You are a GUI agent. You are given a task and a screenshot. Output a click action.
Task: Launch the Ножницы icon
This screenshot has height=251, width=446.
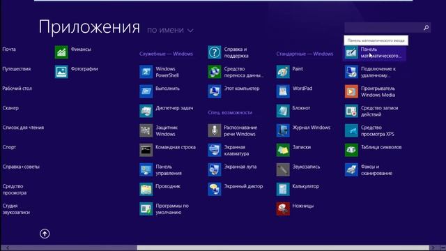(283, 209)
